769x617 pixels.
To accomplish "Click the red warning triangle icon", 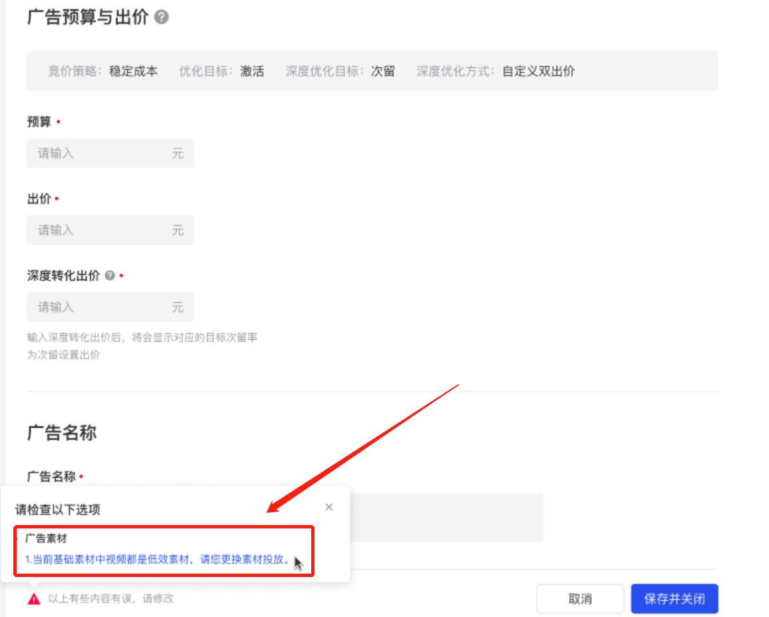I will 34,599.
